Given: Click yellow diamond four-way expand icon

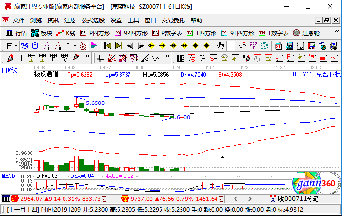Looking at the screenshot, I should 206,46.
